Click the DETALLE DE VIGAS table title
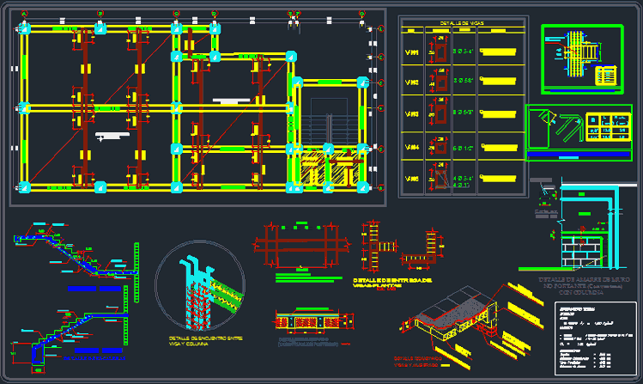This screenshot has height=384, width=643. pos(462,25)
